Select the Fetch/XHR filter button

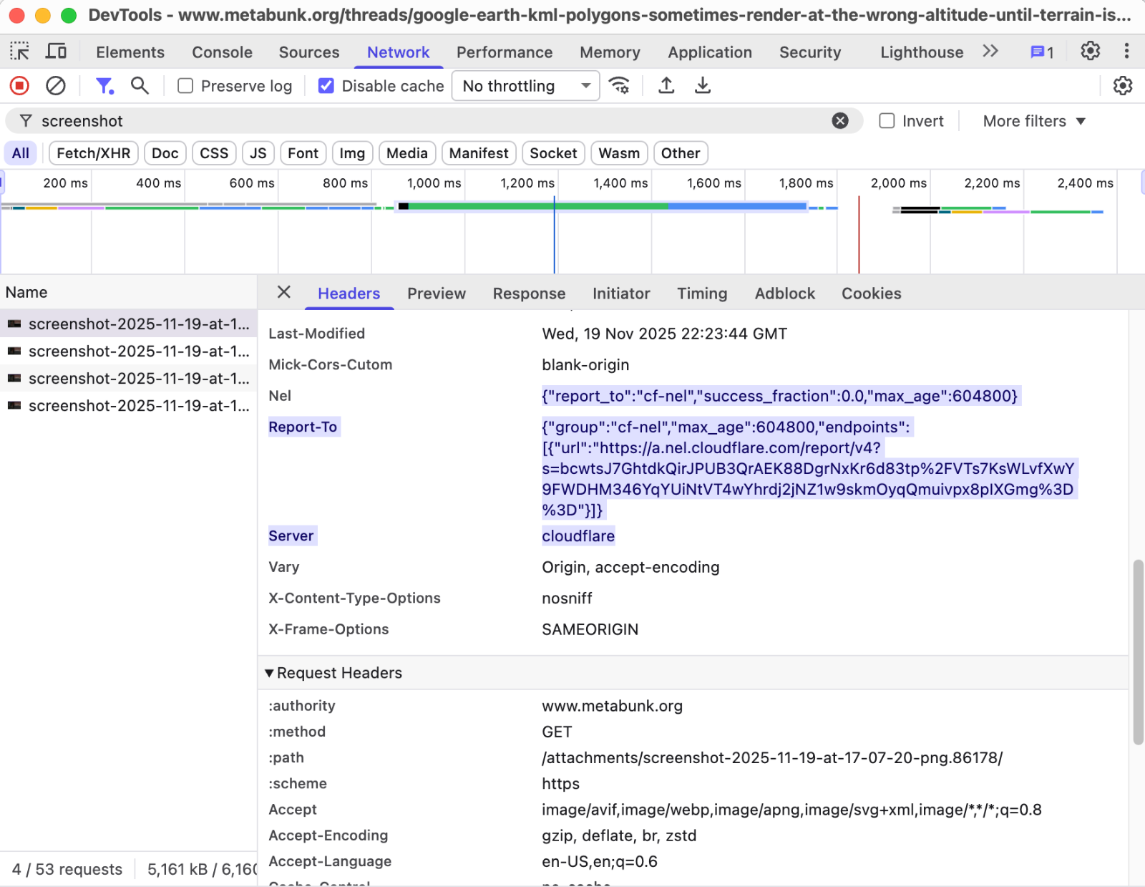point(92,152)
